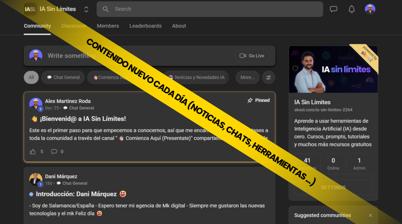Click the Pinned pin icon
Image resolution: width=402 pixels, height=224 pixels.
coord(250,100)
